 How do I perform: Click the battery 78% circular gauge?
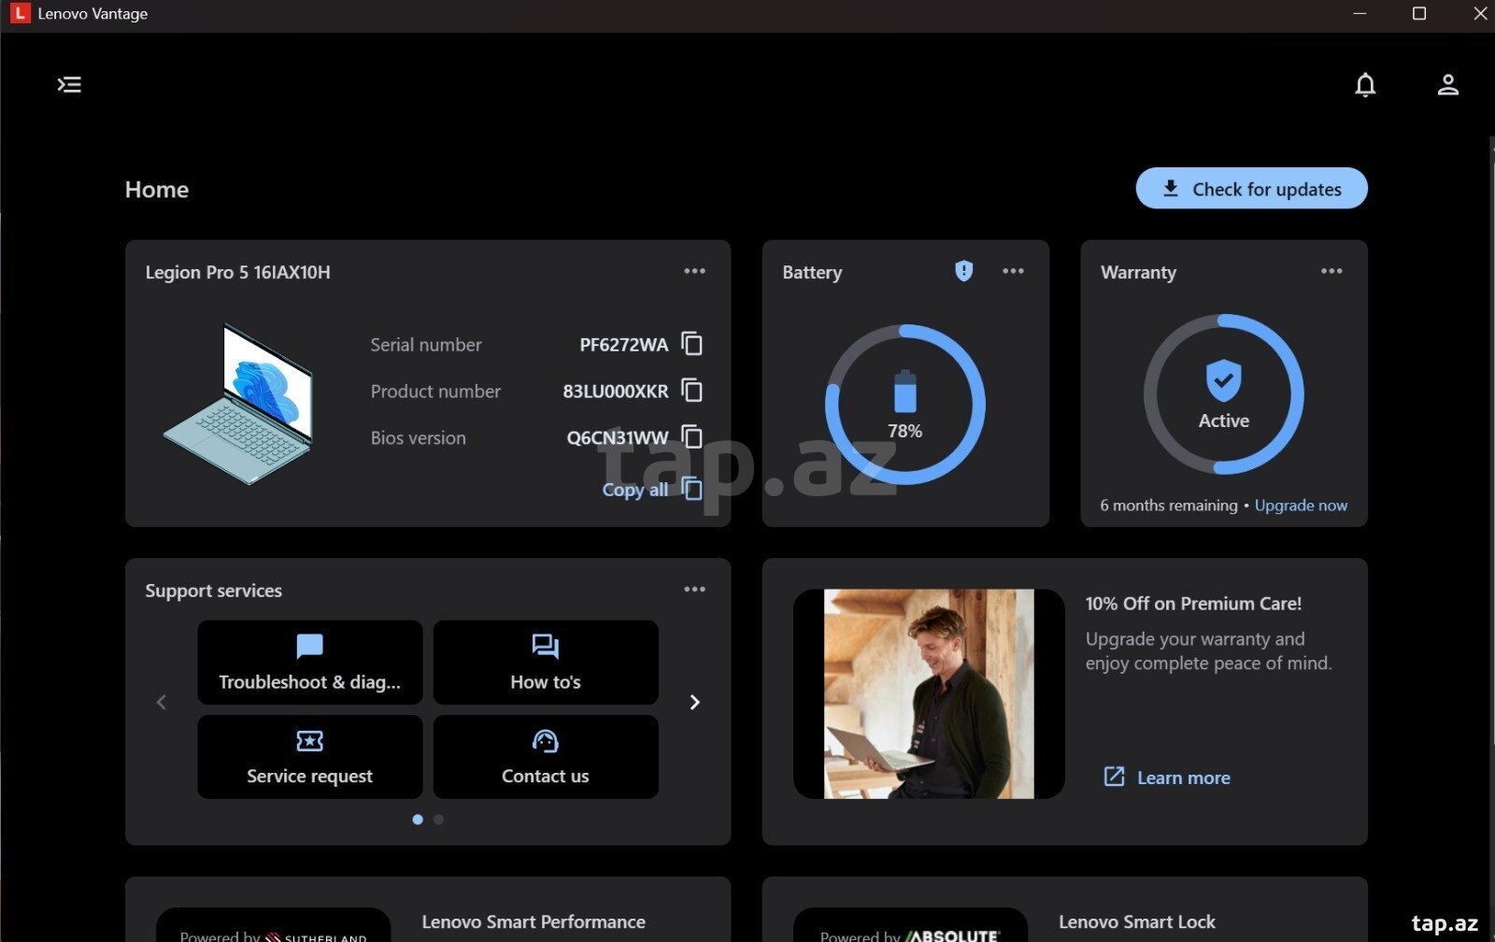904,405
